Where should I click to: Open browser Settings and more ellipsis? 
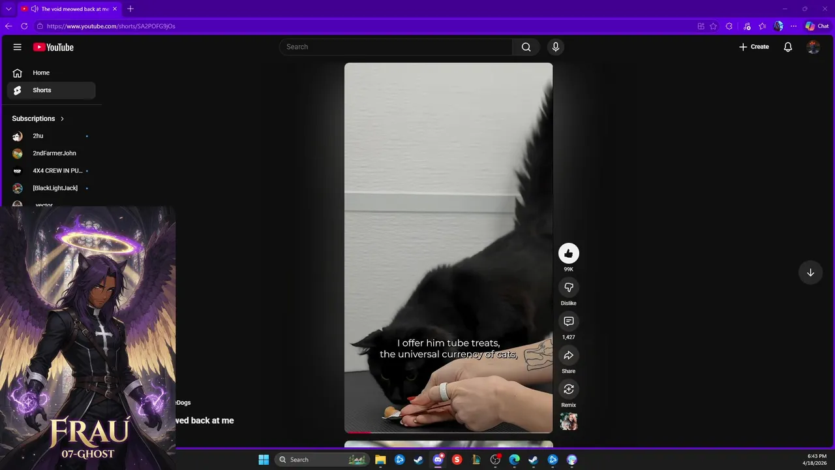[794, 26]
